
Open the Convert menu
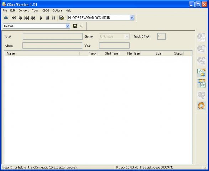[x=23, y=11]
